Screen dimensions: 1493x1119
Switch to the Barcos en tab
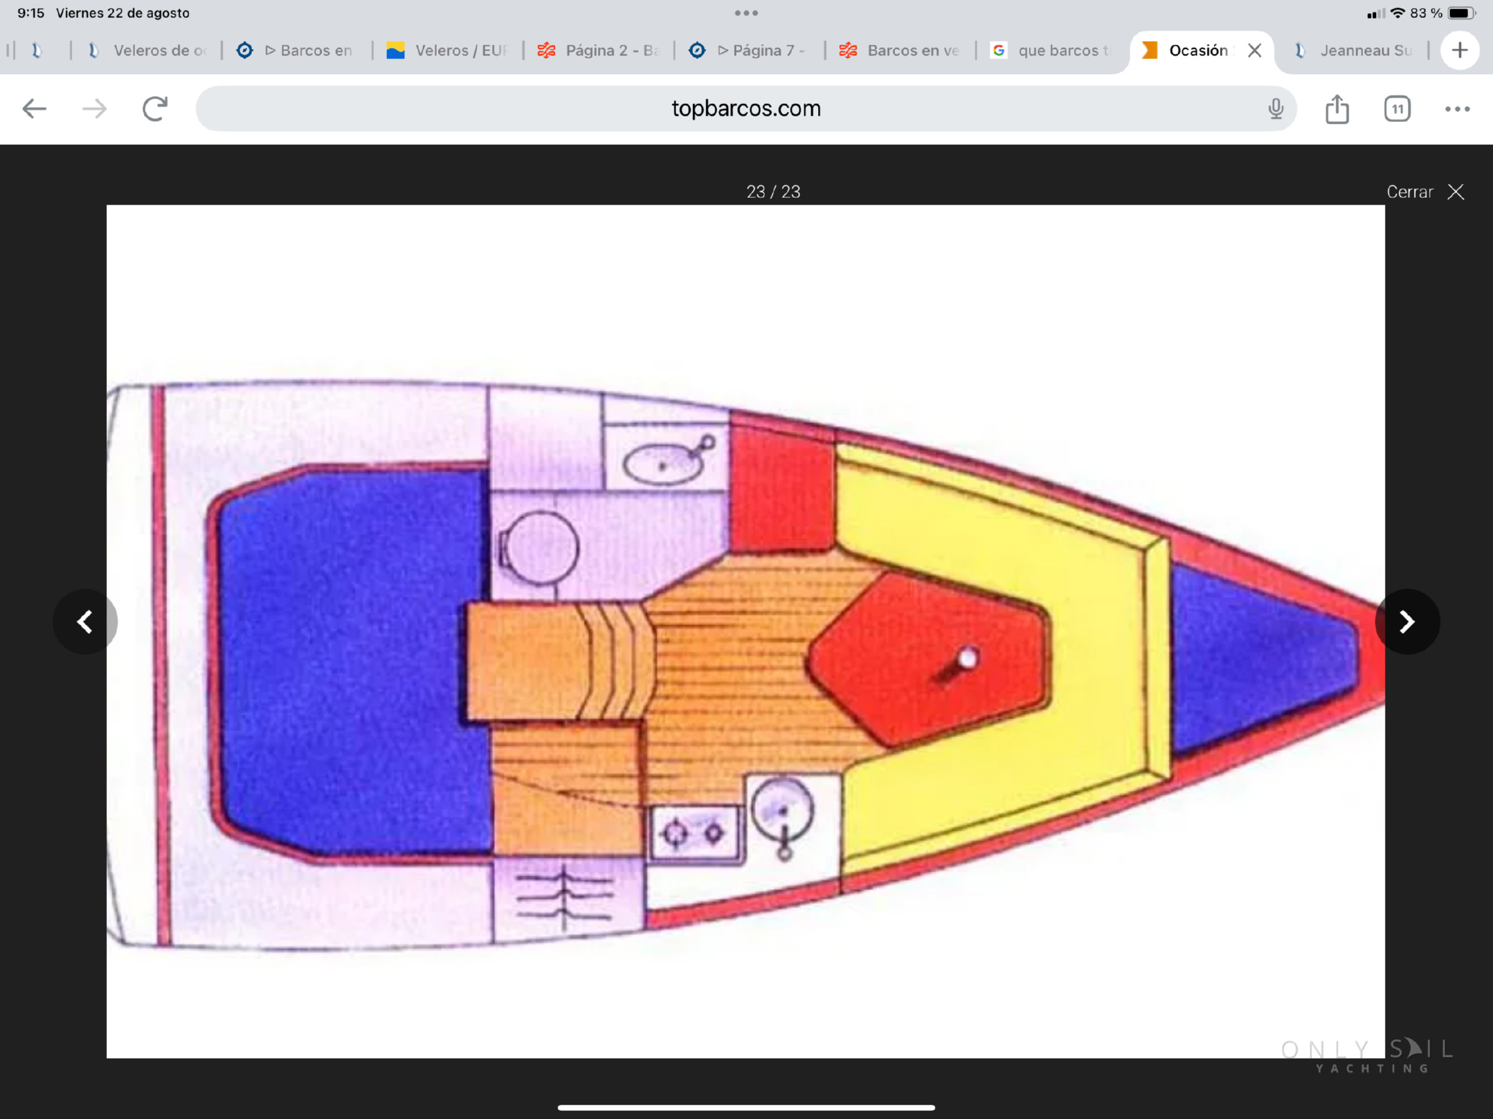click(297, 50)
